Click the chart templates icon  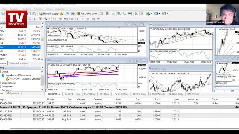click(164, 13)
